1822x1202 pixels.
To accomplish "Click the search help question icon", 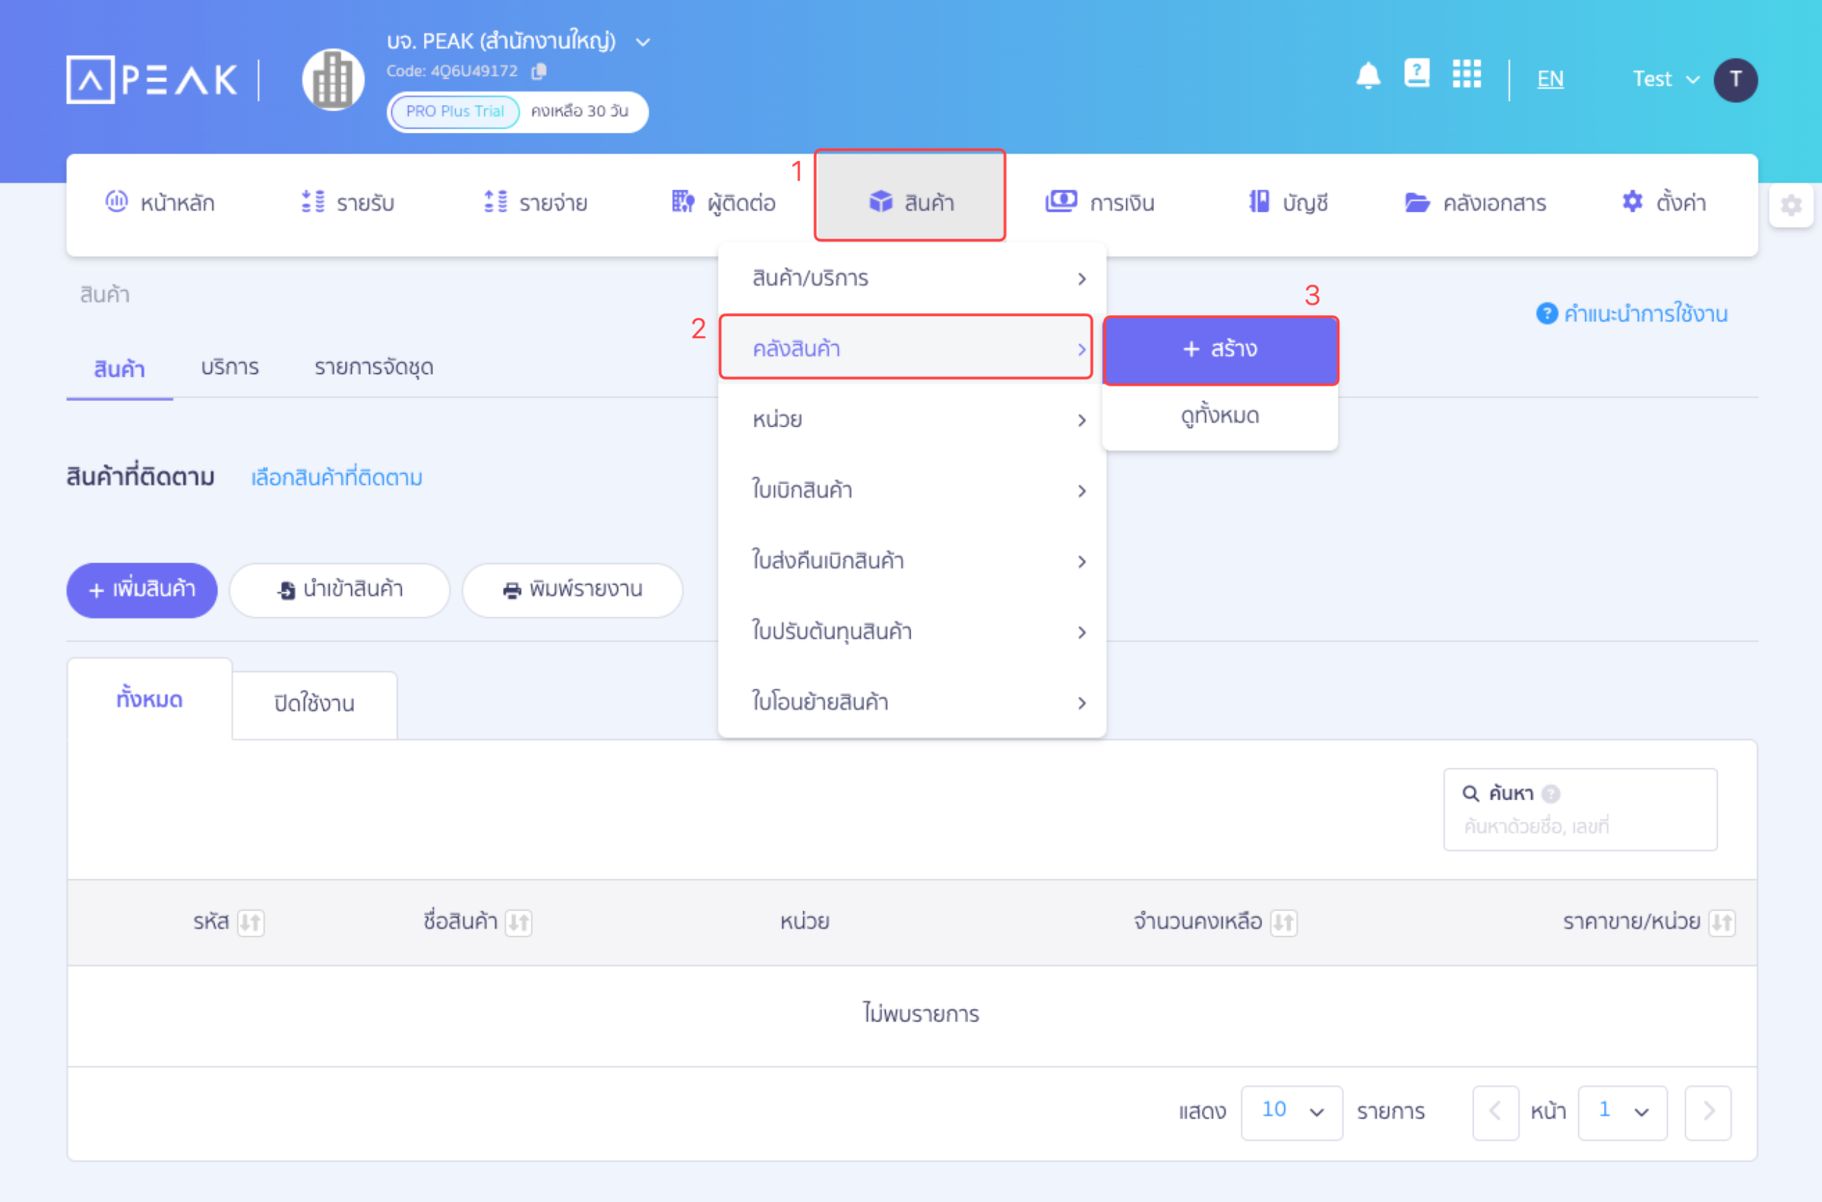I will 1550,794.
